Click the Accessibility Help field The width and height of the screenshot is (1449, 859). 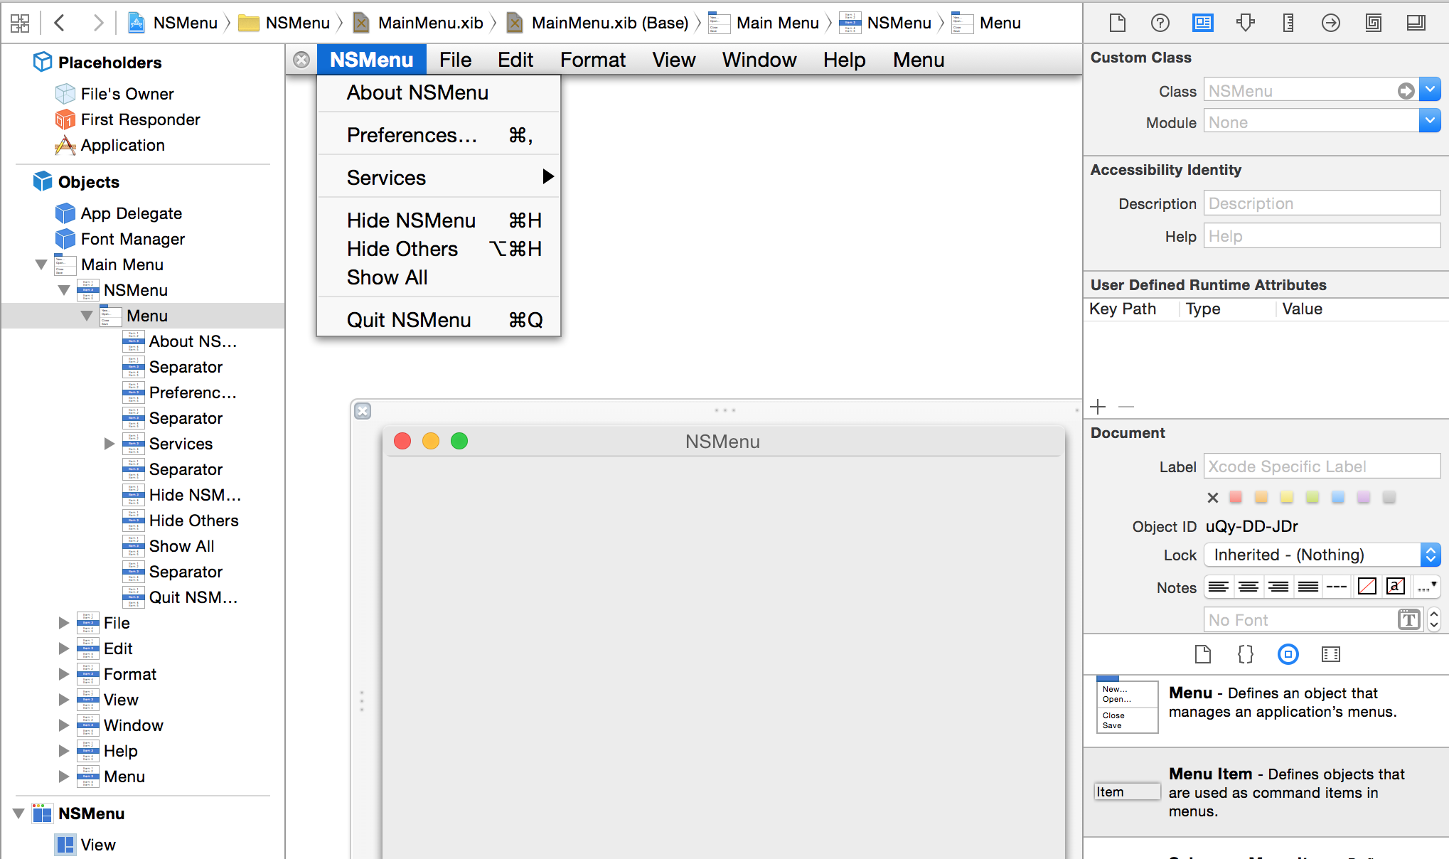click(x=1322, y=236)
